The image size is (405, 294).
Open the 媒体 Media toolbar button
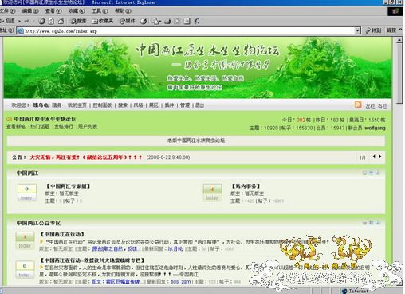pyautogui.click(x=128, y=21)
